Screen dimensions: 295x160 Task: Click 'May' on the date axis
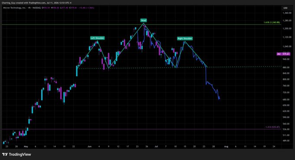coord(26,147)
